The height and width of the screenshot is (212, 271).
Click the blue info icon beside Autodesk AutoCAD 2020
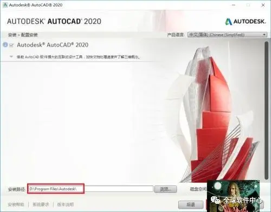pyautogui.click(x=5, y=45)
